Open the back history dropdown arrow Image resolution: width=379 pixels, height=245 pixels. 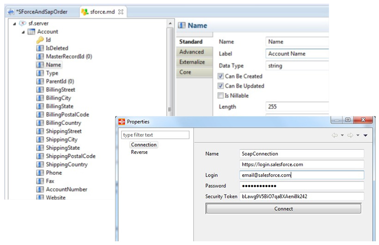(x=342, y=135)
